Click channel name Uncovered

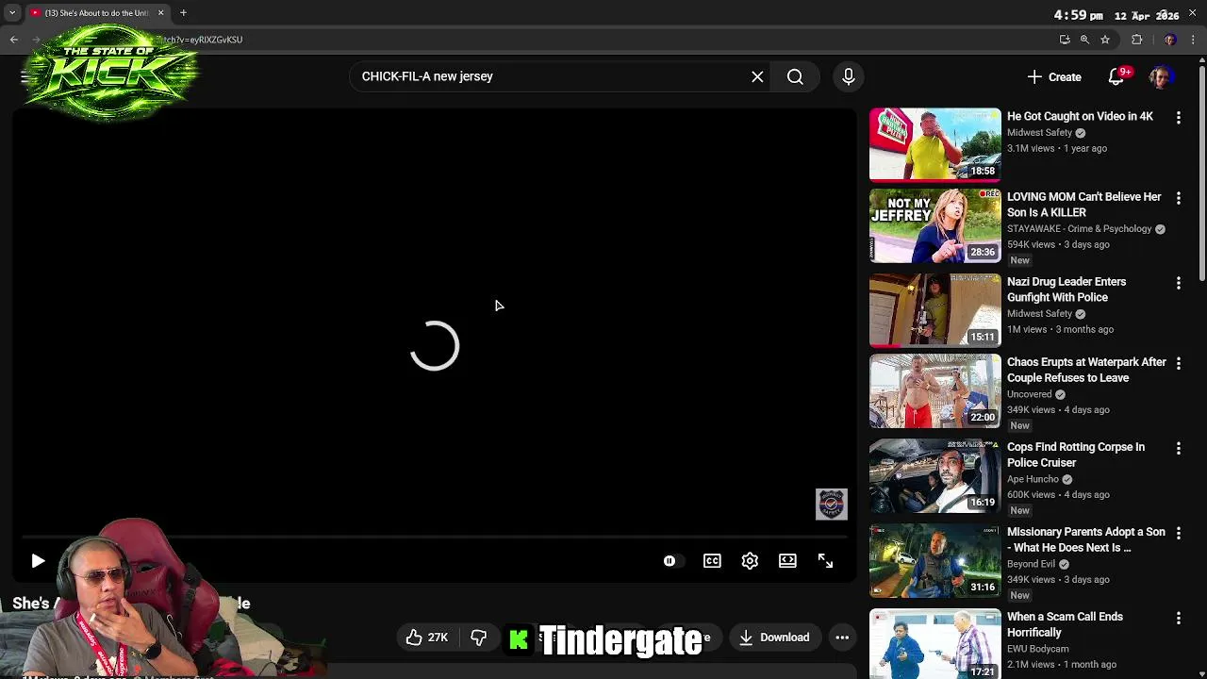click(x=1029, y=394)
